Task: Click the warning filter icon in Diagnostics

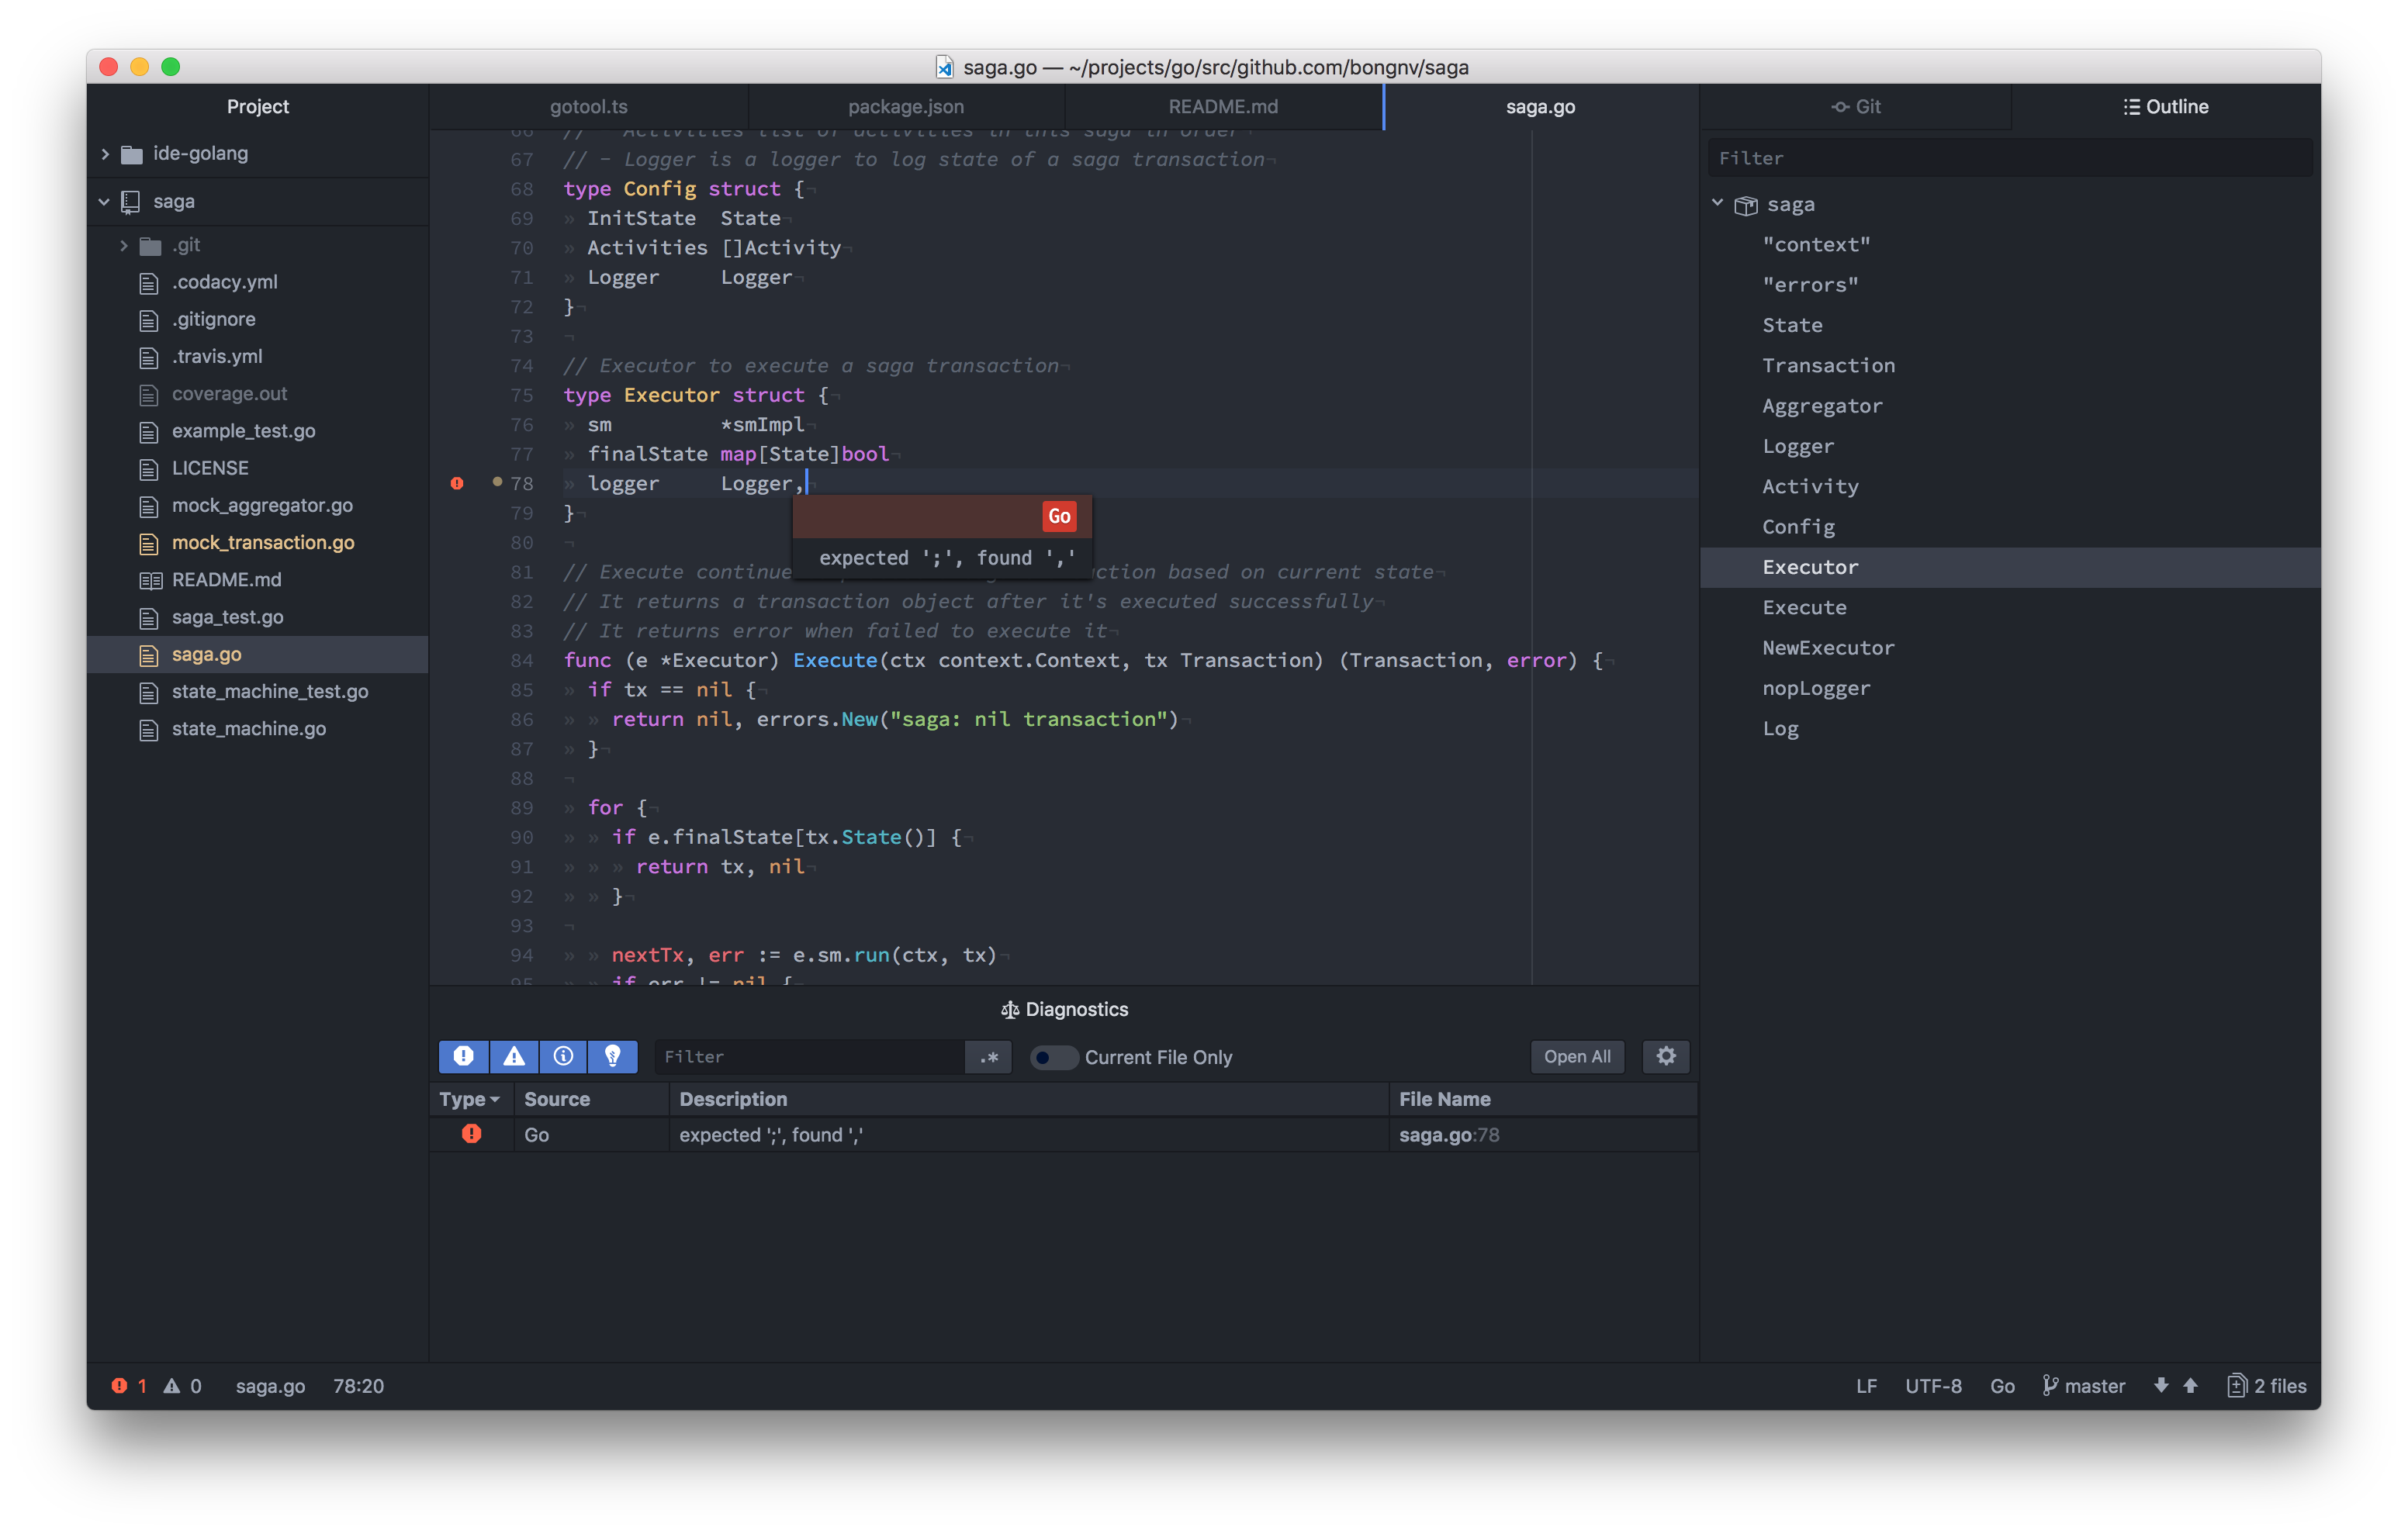Action: click(513, 1056)
